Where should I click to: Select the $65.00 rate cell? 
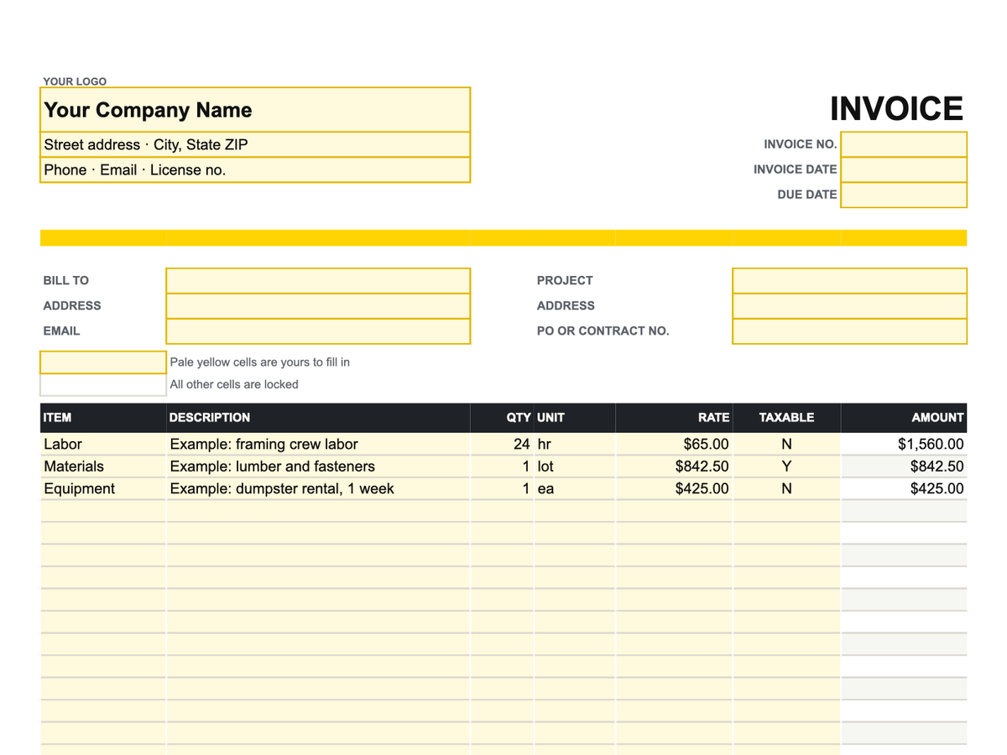(674, 445)
